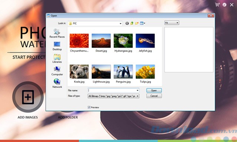This screenshot has height=142, width=237.
Task: Click the Add Images plus icon
Action: pos(28,97)
